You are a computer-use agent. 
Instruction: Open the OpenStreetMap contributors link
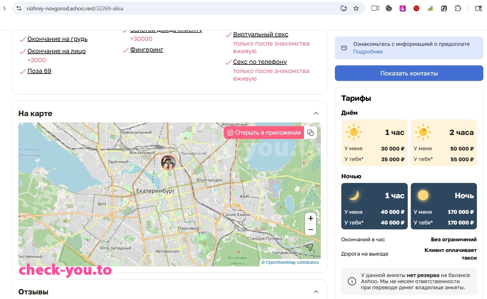click(292, 262)
